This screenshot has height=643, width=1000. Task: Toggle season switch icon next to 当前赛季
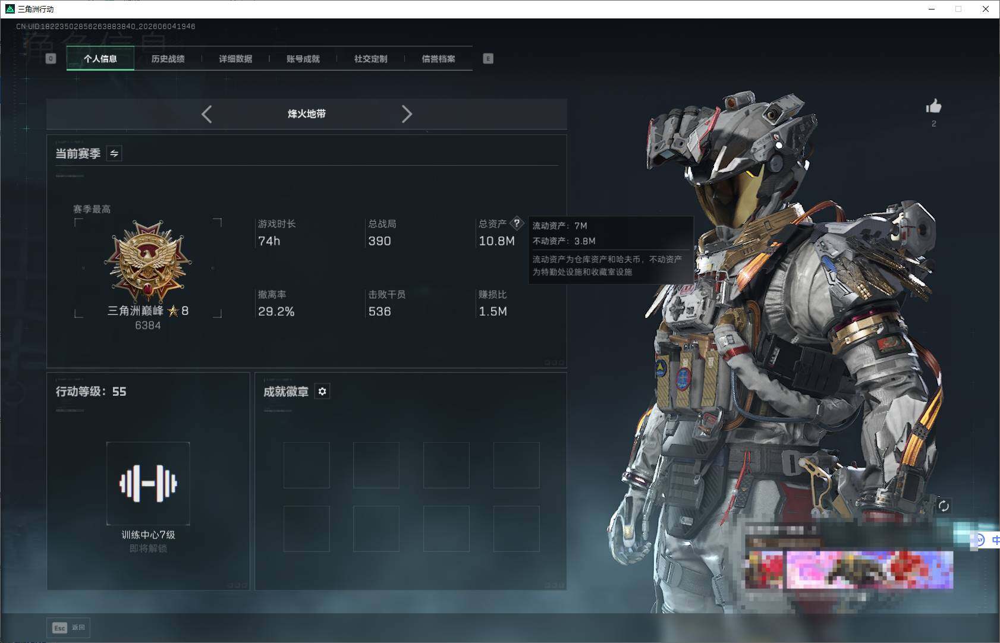(x=114, y=153)
